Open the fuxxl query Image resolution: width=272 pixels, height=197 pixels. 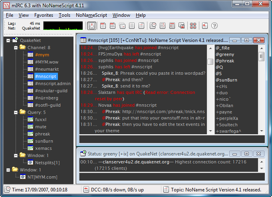(41, 119)
